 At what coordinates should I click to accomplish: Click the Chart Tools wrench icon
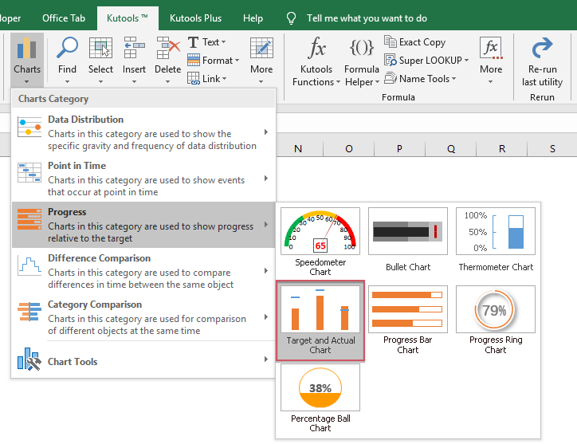tap(29, 359)
